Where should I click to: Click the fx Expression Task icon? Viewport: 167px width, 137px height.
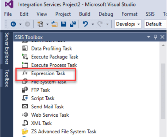click(25, 73)
